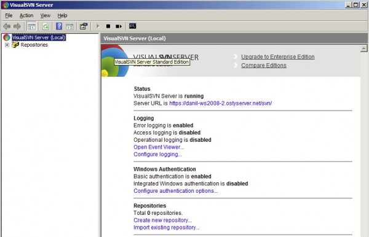The height and width of the screenshot is (237, 369).
Task: Click Import existing repository link
Action: (x=167, y=228)
